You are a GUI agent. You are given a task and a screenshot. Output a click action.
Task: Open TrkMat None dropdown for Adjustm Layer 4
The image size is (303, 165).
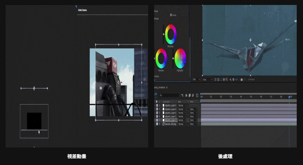point(193,109)
